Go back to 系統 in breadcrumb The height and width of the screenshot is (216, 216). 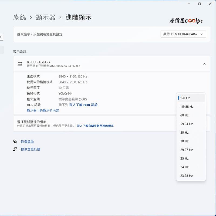pyautogui.click(x=19, y=17)
